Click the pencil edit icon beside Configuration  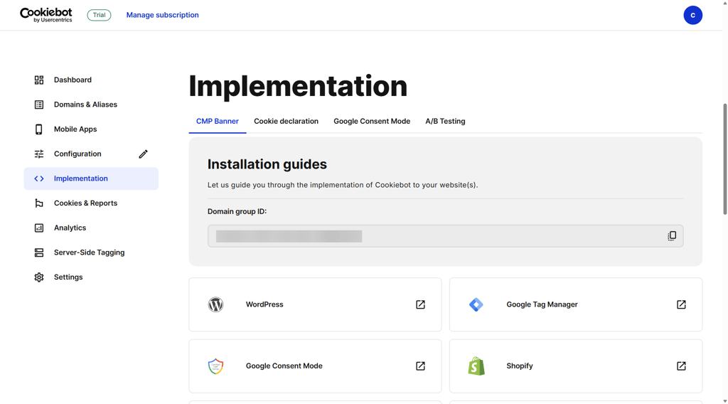coord(143,154)
